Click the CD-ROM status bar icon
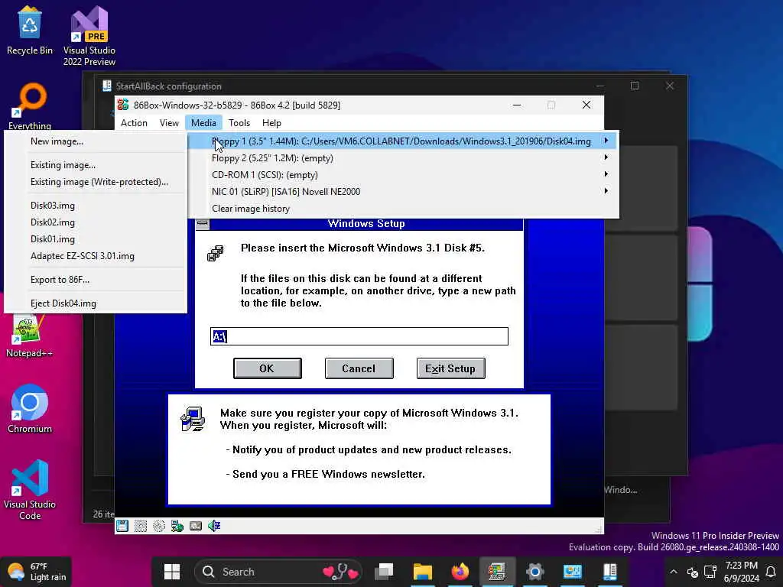The height and width of the screenshot is (587, 783). [159, 526]
